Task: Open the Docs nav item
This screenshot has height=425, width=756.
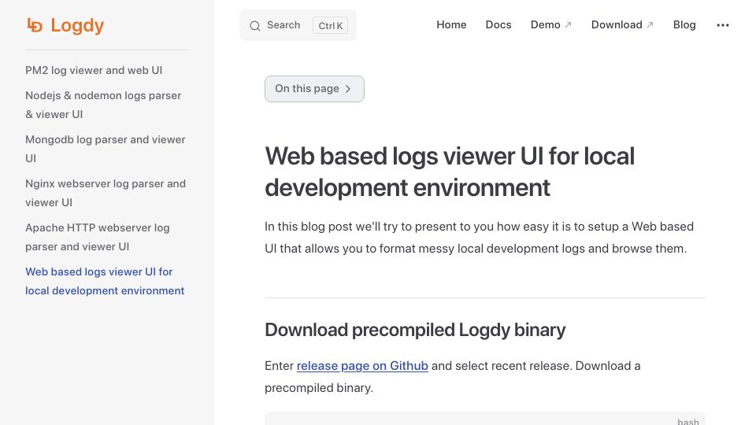Action: tap(498, 24)
